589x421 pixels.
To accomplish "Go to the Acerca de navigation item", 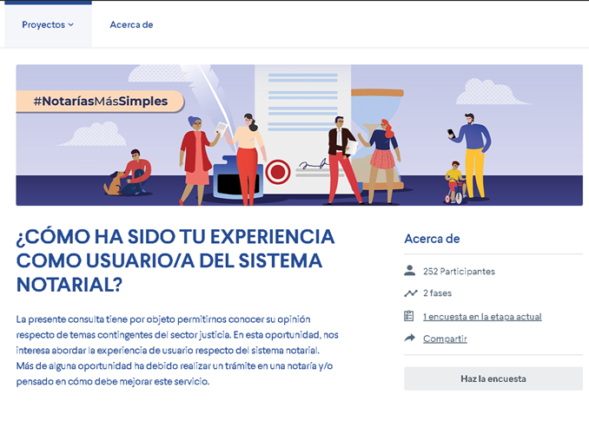I will 131,25.
